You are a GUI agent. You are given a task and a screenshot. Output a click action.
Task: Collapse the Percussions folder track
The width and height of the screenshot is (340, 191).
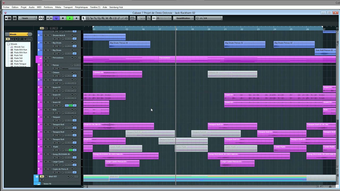click(40, 58)
